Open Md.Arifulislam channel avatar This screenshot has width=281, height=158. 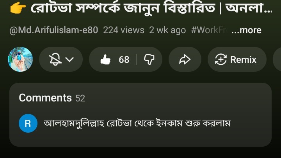20,59
